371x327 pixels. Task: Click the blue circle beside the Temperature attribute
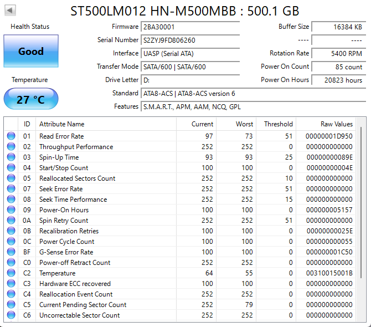click(x=11, y=273)
